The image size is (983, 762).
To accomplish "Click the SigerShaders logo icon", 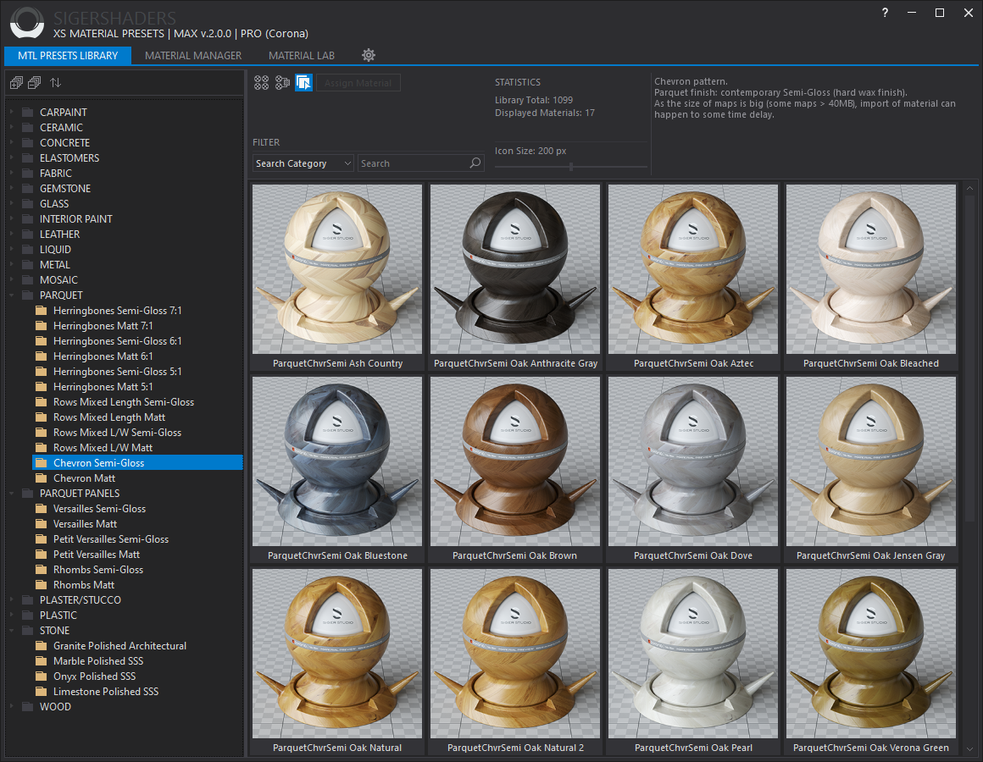I will pos(27,23).
